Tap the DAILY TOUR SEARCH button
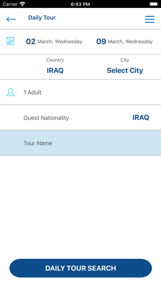 click(80, 268)
